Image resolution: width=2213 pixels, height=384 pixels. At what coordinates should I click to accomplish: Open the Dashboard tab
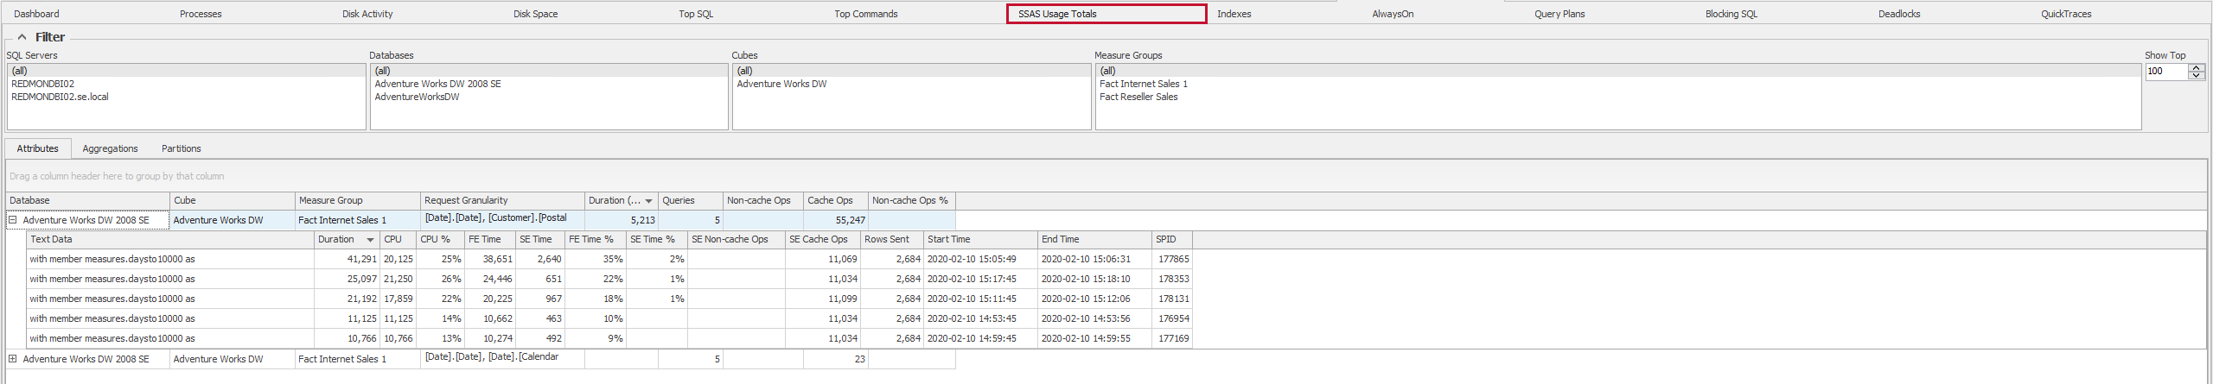(36, 14)
